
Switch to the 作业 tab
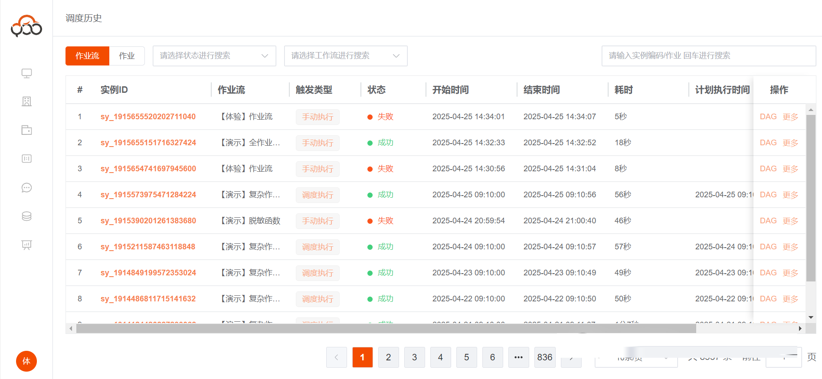[127, 56]
